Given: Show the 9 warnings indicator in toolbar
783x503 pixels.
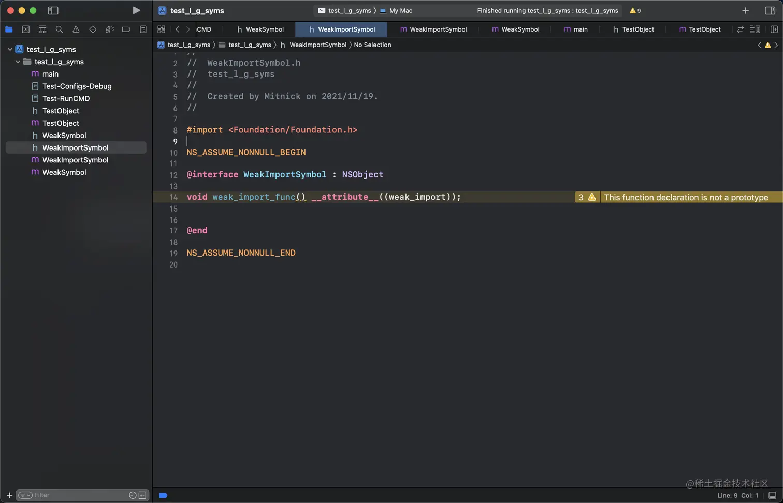Looking at the screenshot, I should coord(635,10).
